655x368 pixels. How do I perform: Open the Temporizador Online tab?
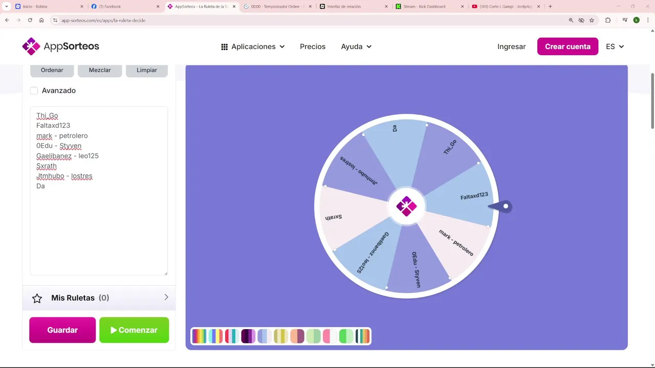(278, 7)
